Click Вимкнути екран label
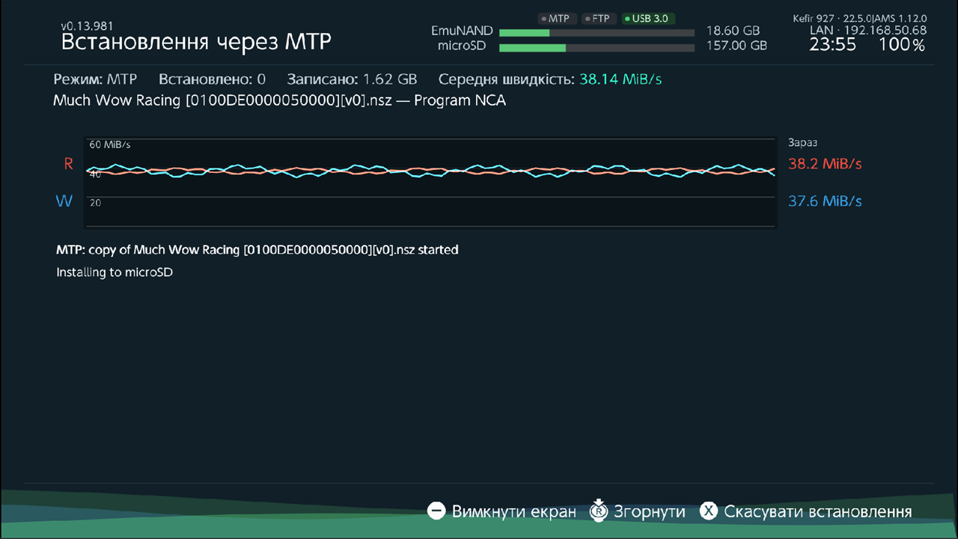 coord(514,512)
